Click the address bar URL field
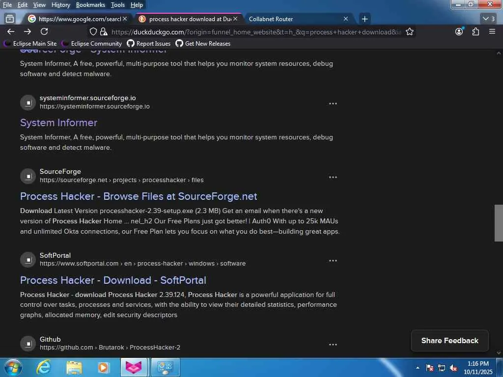 pos(255,32)
